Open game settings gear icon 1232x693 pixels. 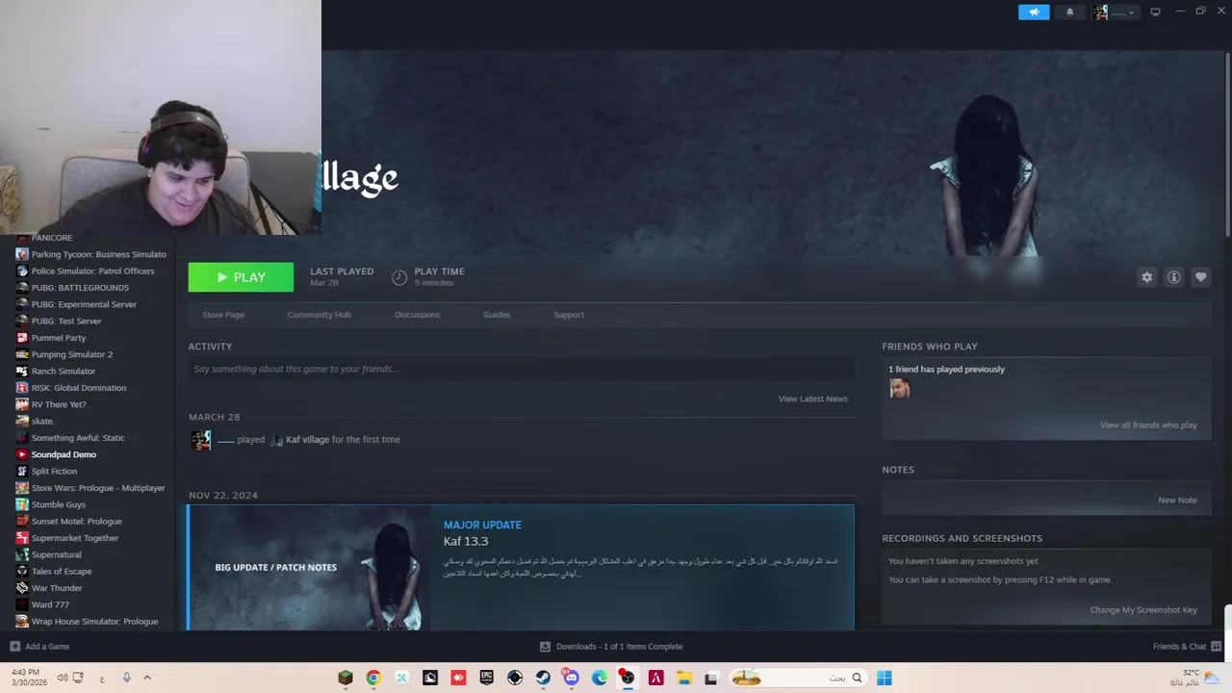pyautogui.click(x=1146, y=277)
